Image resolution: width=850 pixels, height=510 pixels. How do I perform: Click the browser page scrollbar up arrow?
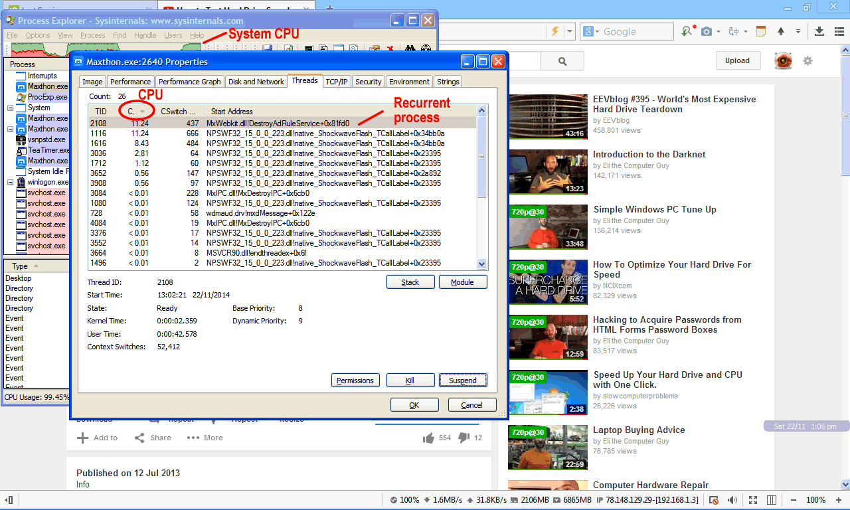(845, 51)
